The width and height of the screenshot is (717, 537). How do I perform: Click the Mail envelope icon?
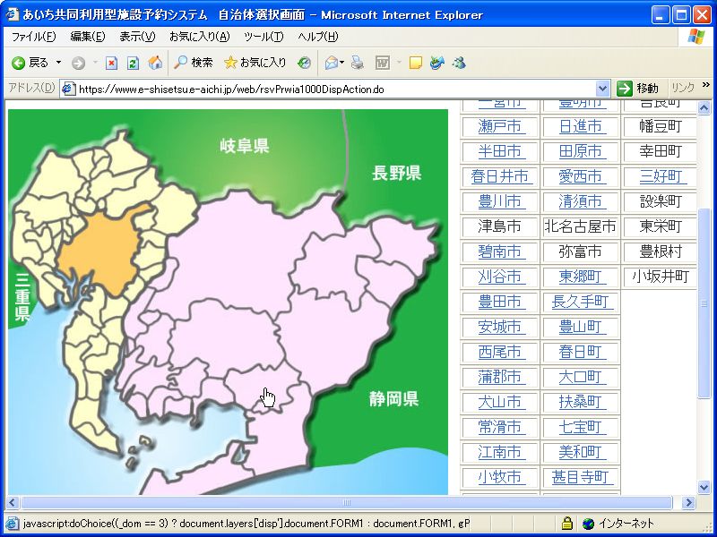[332, 63]
